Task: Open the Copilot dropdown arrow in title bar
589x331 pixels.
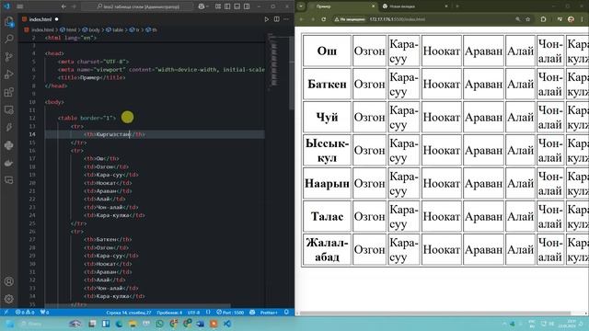Action: 207,6
